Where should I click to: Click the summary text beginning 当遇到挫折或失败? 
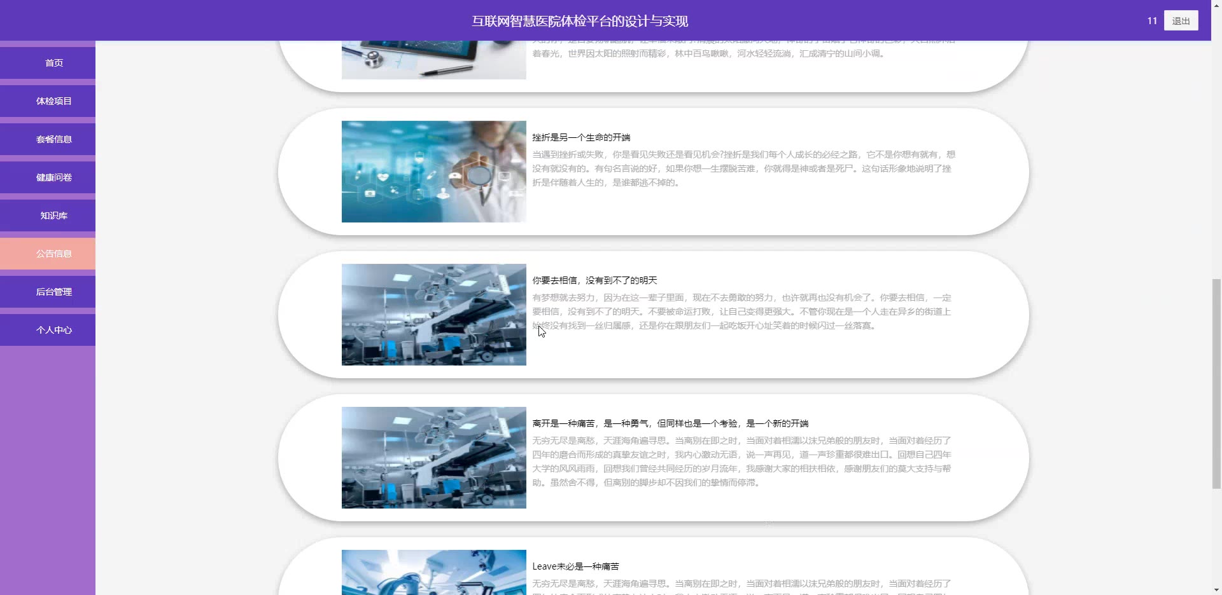coord(743,168)
